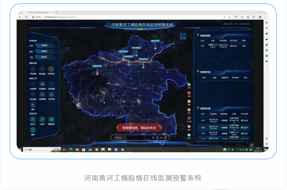Open WeChat from the taskbar
The image size is (287, 190).
click(122, 150)
